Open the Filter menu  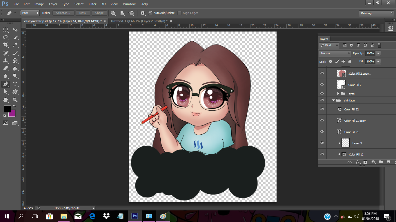coord(92,4)
